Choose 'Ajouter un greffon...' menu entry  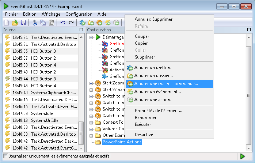click(169, 68)
